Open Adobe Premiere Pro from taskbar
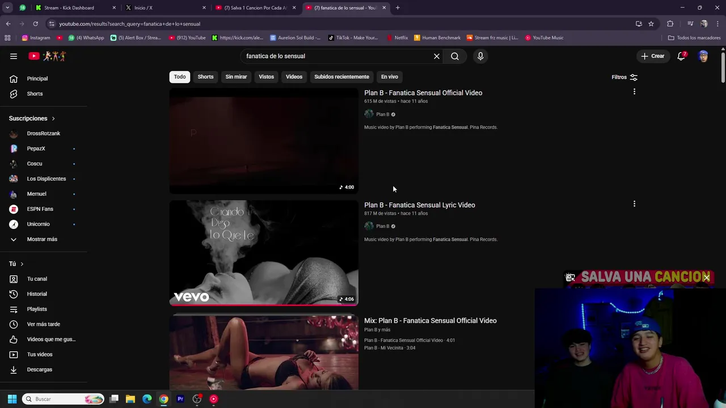 180,399
